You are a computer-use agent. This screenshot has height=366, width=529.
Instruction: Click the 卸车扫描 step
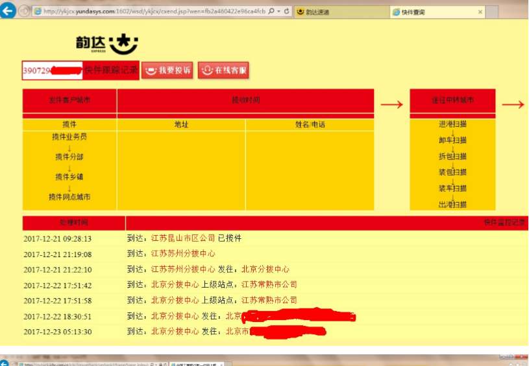pos(452,140)
